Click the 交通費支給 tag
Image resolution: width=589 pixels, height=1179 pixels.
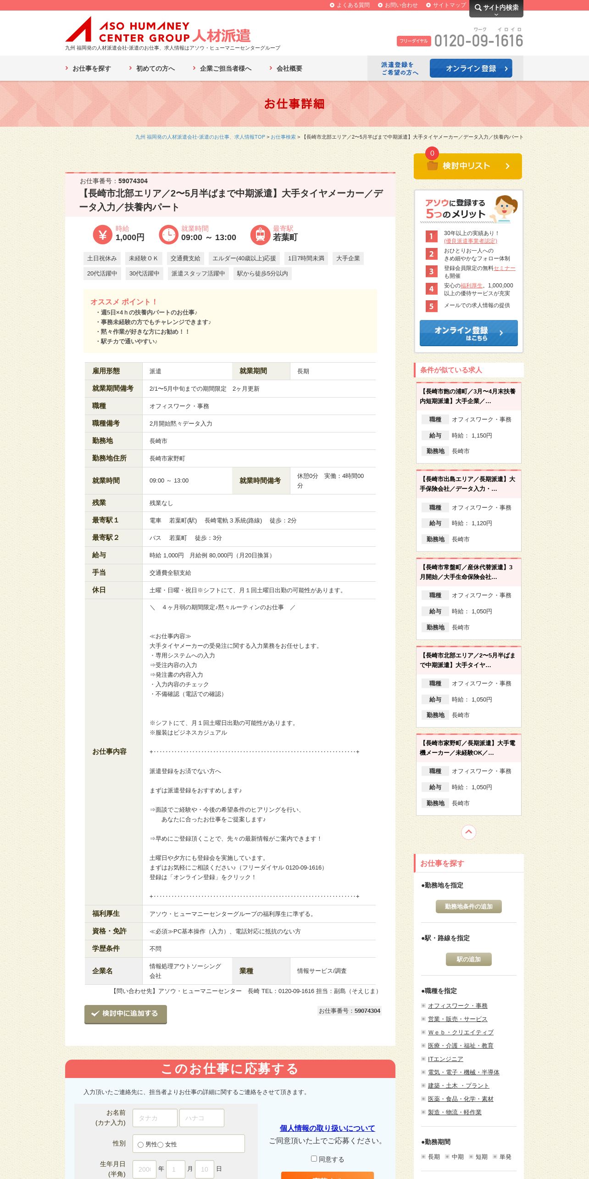coord(185,258)
